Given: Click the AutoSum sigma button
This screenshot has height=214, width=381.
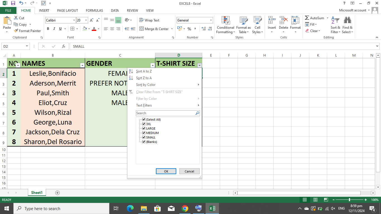Looking at the screenshot, I should coord(315,18).
